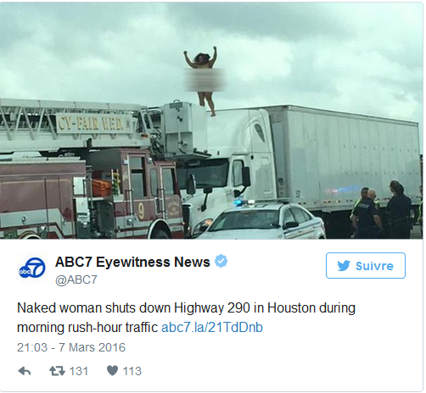426x393 pixels.
Task: Open the ABC7 Eyewitness News profile name
Action: pos(132,262)
